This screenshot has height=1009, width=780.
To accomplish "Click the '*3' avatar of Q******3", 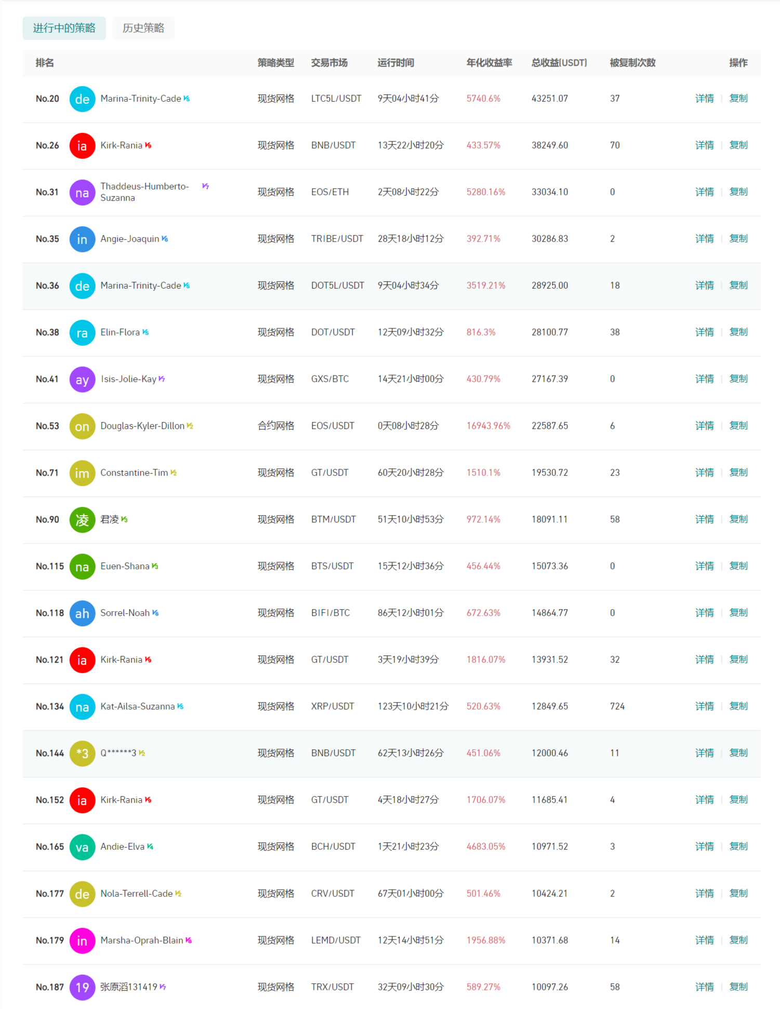I will click(x=82, y=753).
